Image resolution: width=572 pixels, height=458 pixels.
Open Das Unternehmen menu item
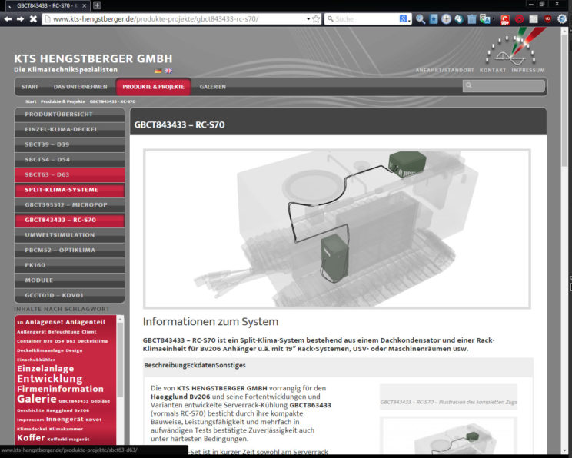(x=80, y=87)
